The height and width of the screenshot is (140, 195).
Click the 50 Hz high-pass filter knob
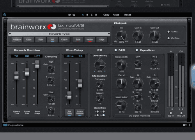pyautogui.click(x=138, y=64)
